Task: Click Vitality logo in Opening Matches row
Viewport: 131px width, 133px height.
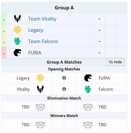Action: (x=40, y=89)
